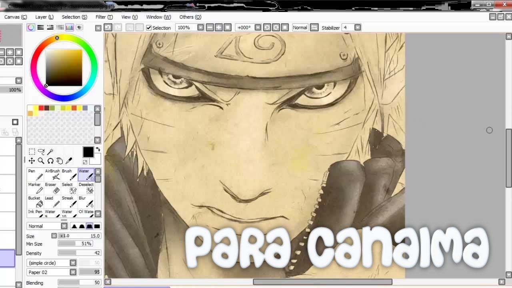The image size is (512, 288).
Task: Open the Selection menu
Action: (74, 17)
